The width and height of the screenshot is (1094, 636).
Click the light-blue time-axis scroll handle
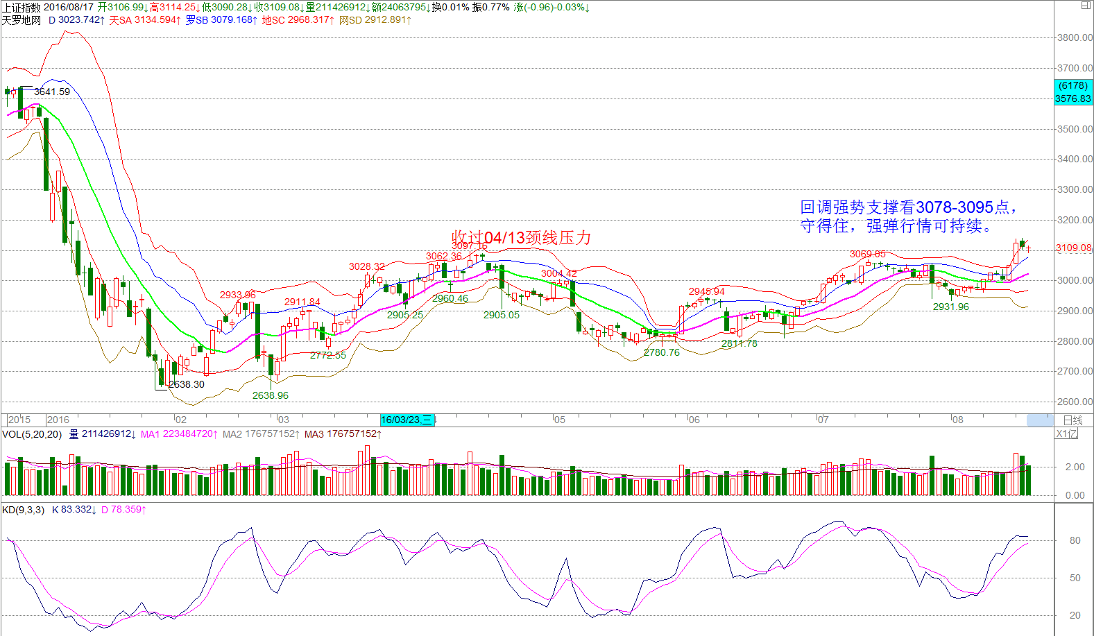(x=1040, y=420)
